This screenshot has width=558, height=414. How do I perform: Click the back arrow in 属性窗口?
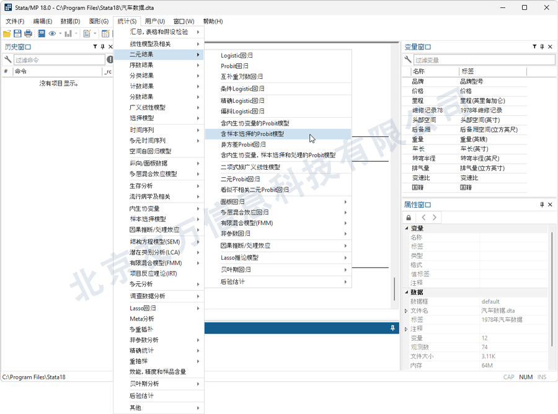(x=423, y=217)
